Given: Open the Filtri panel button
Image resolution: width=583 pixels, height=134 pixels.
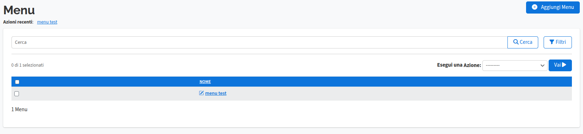Looking at the screenshot, I should coord(558,42).
